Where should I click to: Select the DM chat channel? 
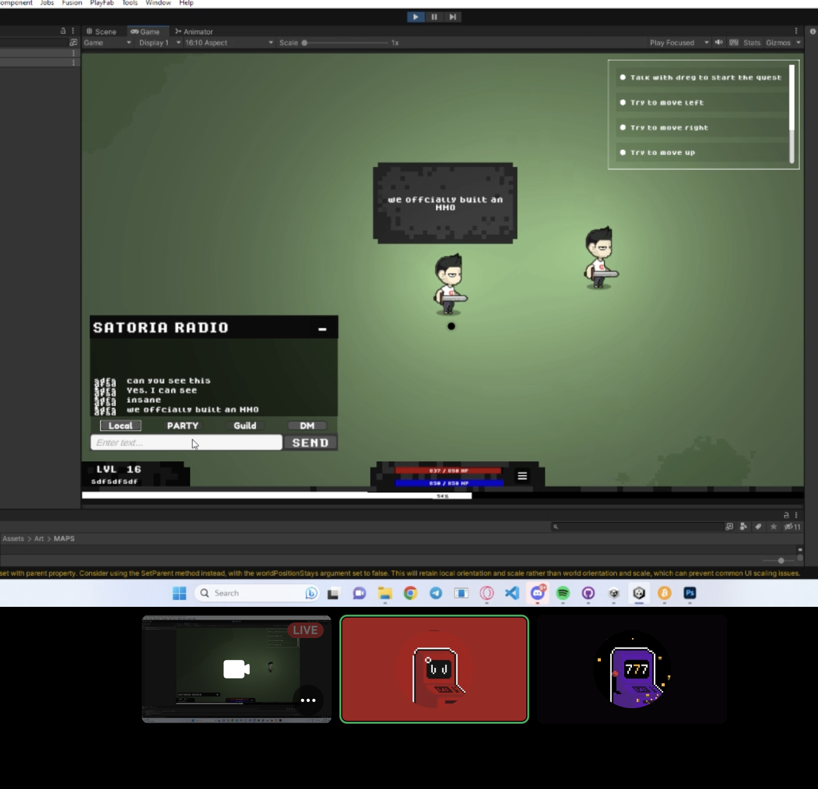307,426
